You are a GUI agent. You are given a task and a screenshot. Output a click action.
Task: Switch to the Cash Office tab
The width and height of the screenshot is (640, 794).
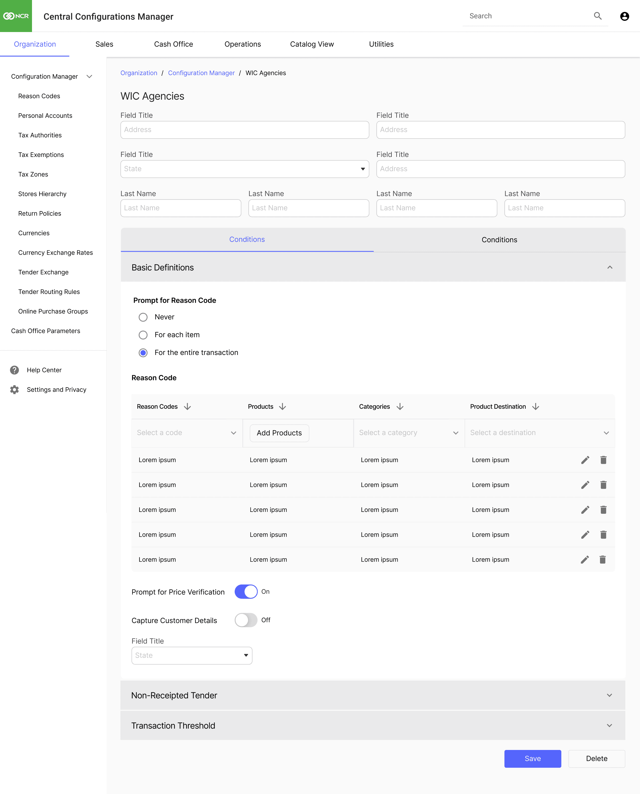click(x=173, y=44)
